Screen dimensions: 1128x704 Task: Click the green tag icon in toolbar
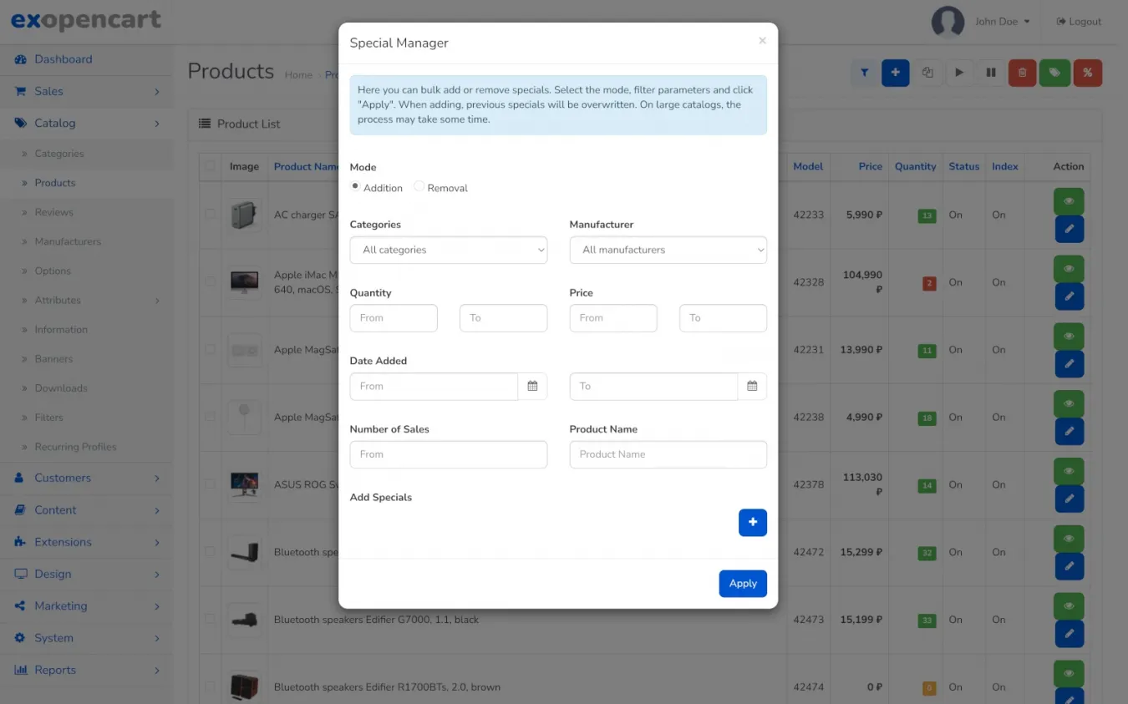[1054, 73]
